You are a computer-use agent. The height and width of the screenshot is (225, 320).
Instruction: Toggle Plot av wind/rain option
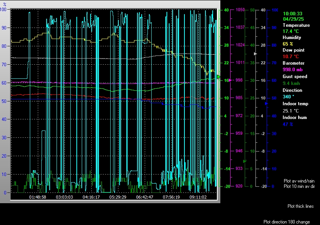tap(299, 181)
